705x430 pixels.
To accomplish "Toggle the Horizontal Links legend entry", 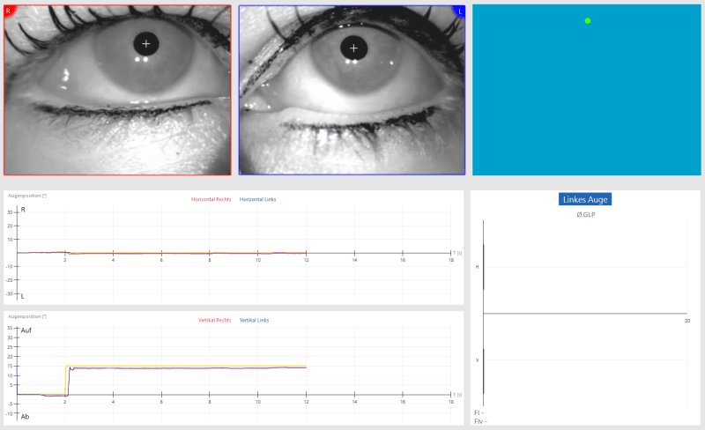I will click(257, 199).
